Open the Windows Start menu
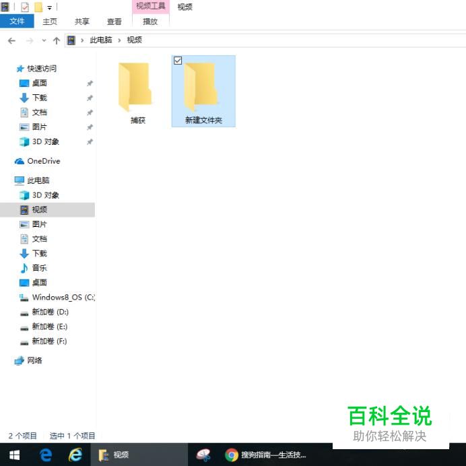Viewport: 466px width, 466px height. coord(14,455)
